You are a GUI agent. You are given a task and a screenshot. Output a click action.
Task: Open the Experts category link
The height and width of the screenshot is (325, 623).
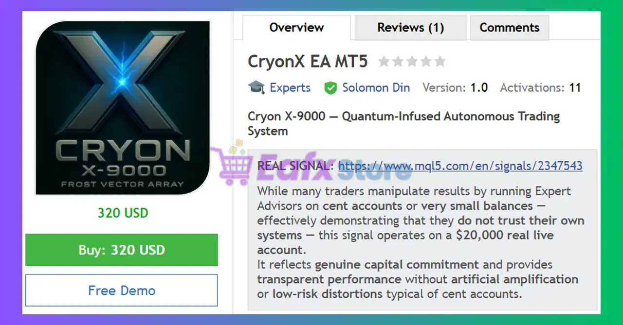290,88
